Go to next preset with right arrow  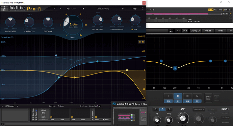coord(123,9)
